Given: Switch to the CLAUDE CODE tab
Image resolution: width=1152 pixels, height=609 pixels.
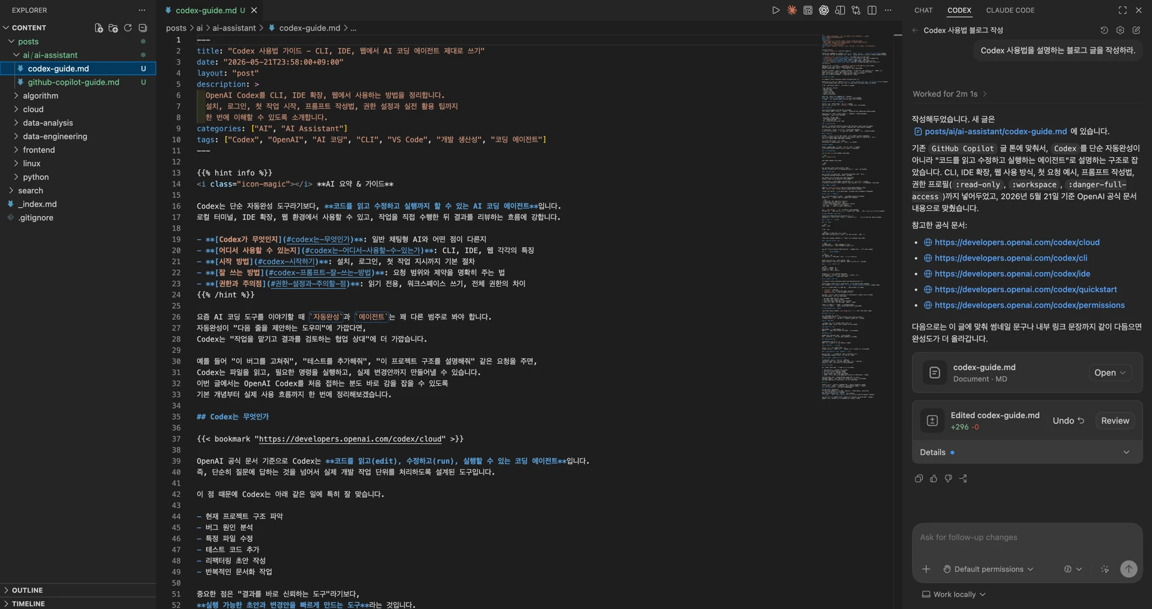Looking at the screenshot, I should click(x=1010, y=10).
